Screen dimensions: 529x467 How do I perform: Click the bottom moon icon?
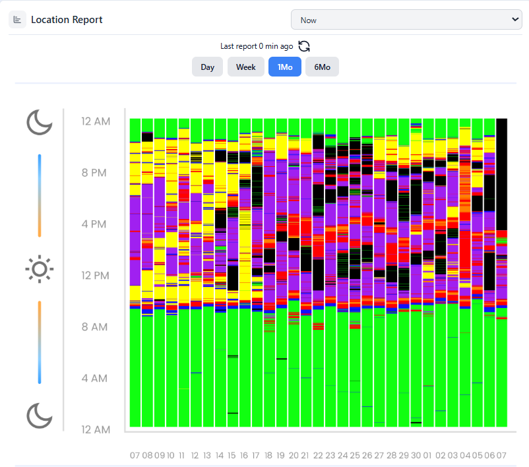tap(39, 416)
